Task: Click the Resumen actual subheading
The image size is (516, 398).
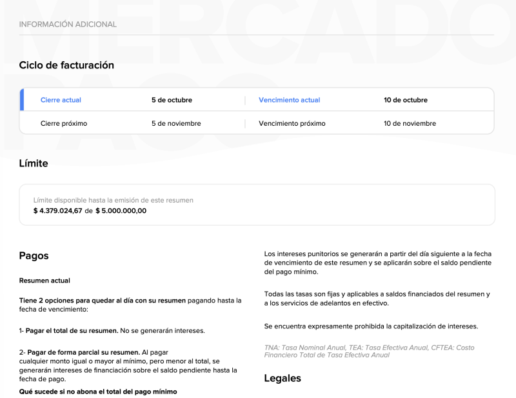Action: (45, 281)
